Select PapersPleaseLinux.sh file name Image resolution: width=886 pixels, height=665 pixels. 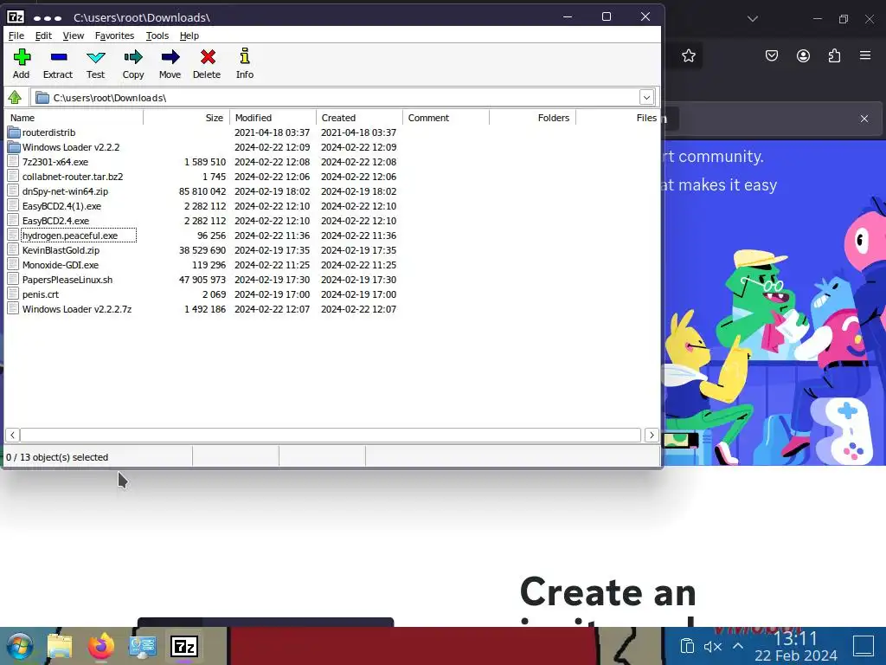[67, 280]
